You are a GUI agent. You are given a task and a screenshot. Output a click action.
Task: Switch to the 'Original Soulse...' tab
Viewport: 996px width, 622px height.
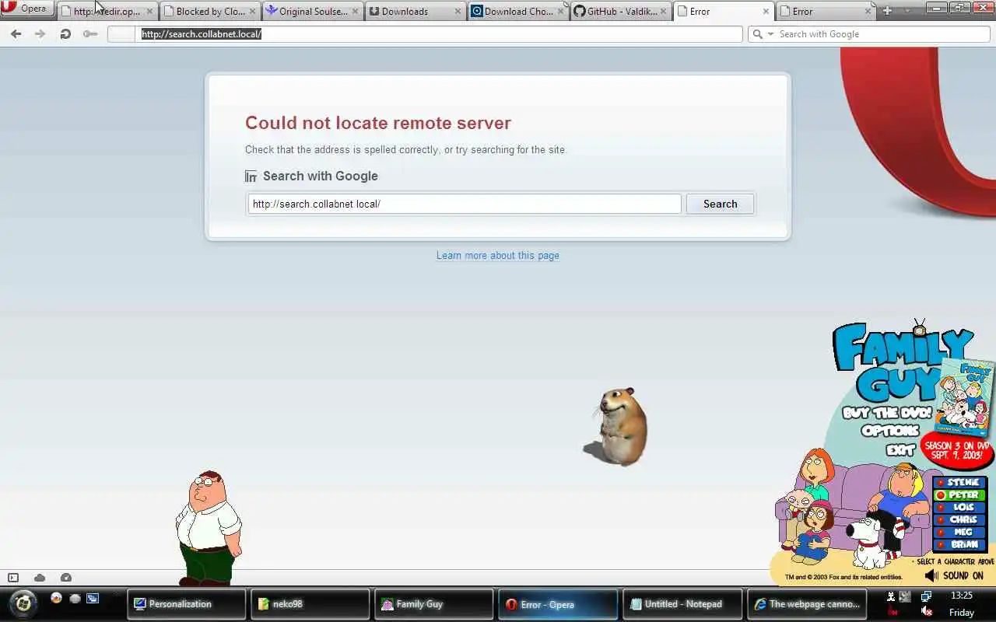(x=313, y=12)
